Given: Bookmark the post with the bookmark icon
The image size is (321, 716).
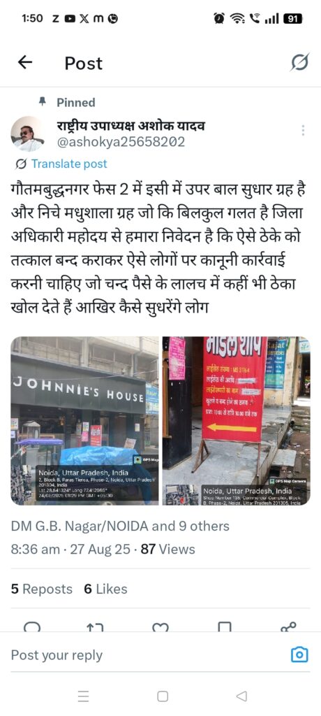Looking at the screenshot, I should 224,626.
